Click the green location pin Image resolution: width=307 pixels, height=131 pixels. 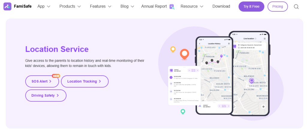point(183,112)
